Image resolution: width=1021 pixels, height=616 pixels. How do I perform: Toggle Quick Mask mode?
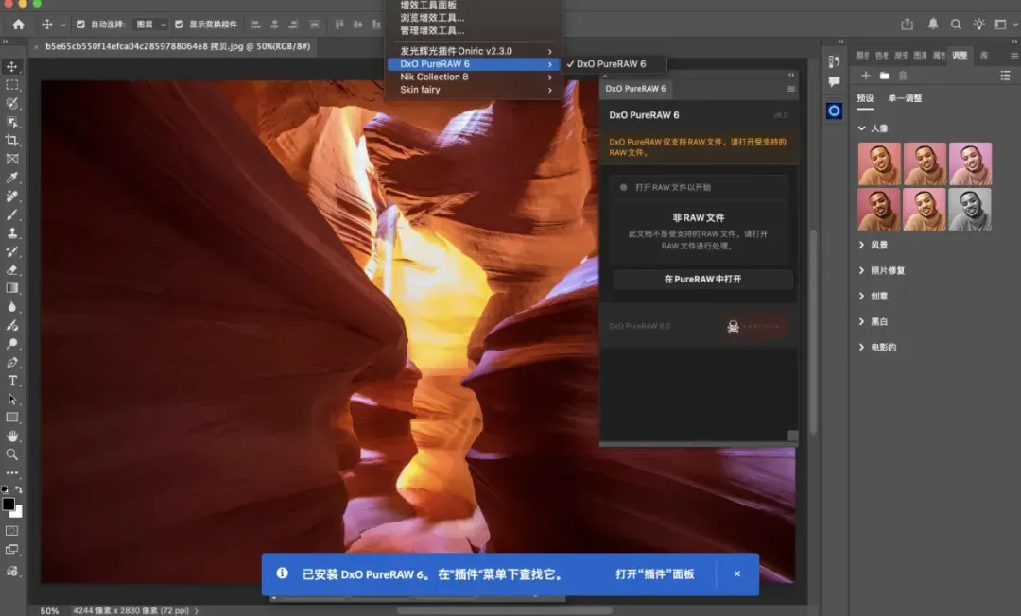[x=11, y=531]
